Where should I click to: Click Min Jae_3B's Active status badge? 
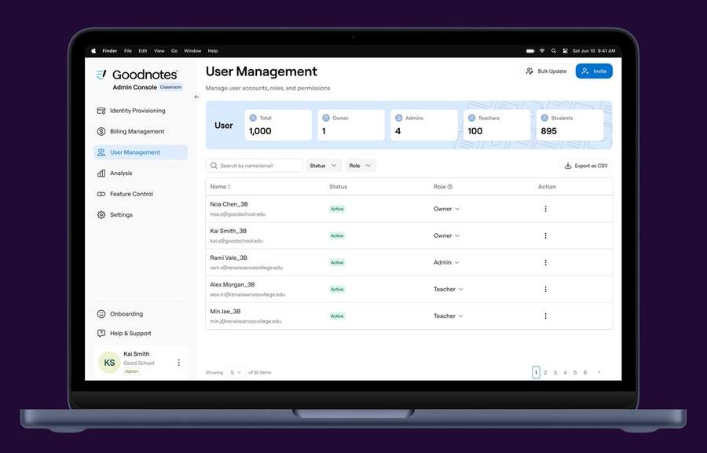pos(337,316)
